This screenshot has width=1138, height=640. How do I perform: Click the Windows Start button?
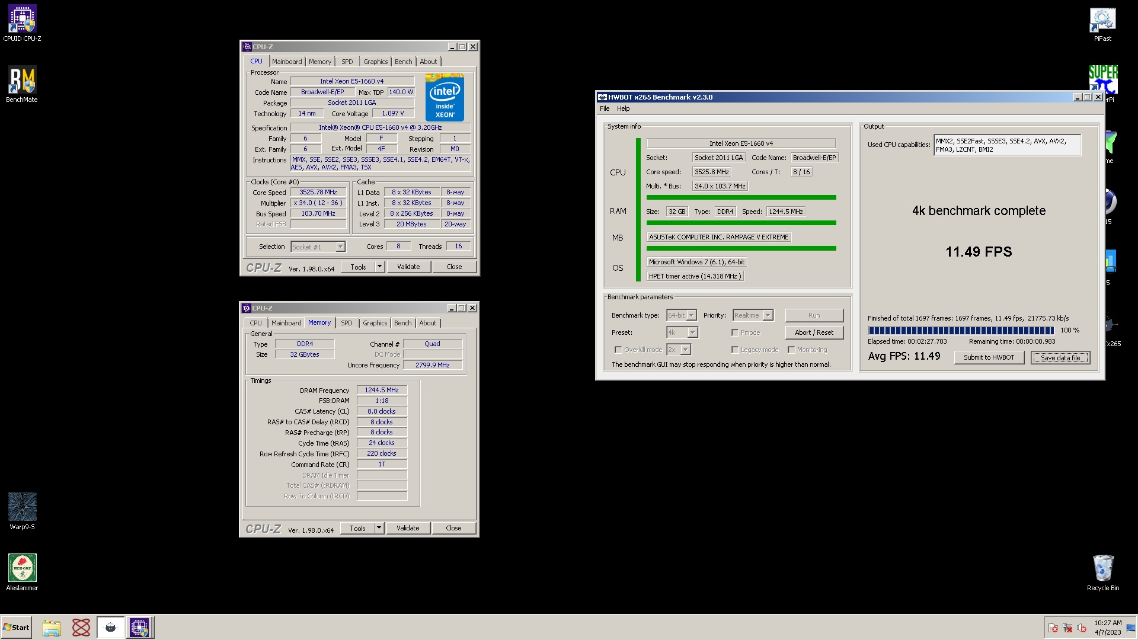pyautogui.click(x=16, y=628)
